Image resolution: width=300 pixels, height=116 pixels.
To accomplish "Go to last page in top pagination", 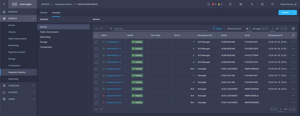I will (286, 28).
